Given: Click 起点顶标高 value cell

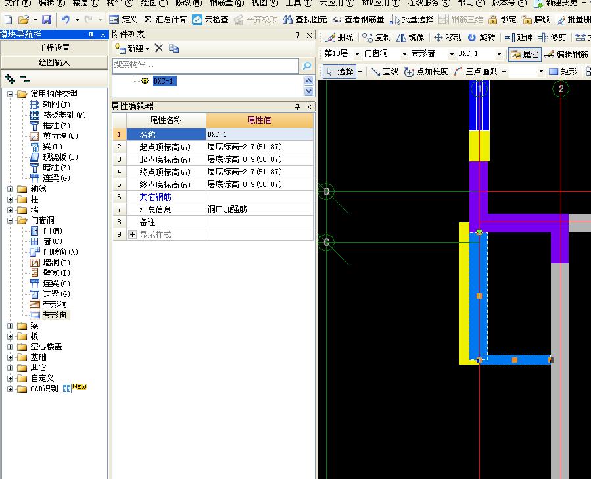Looking at the screenshot, I should pyautogui.click(x=259, y=147).
